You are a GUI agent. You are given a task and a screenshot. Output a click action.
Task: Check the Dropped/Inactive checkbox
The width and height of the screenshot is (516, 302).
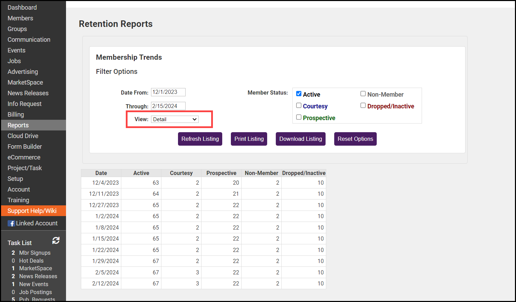pyautogui.click(x=363, y=106)
